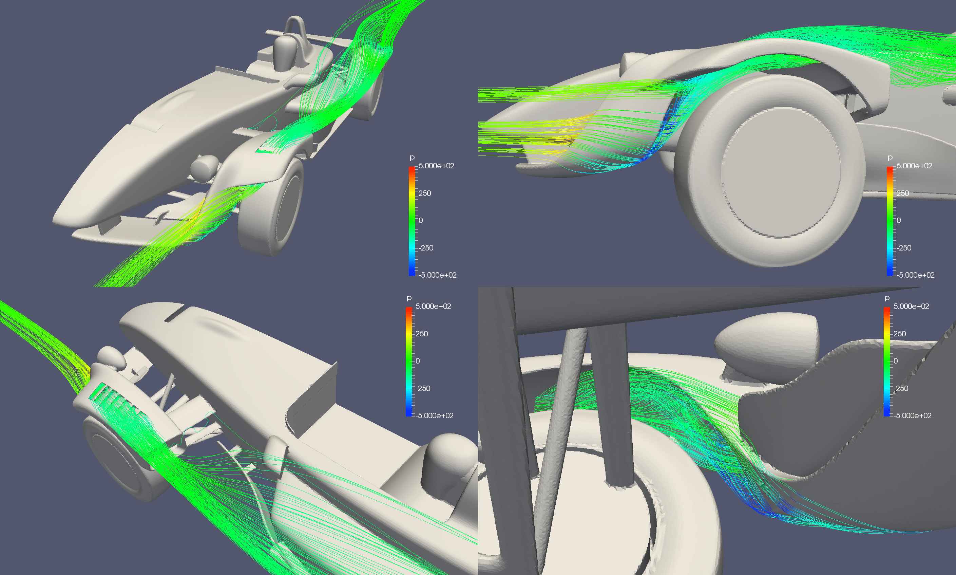Click '250' label in suspension close-up legend
This screenshot has width=956, height=575.
tap(900, 334)
